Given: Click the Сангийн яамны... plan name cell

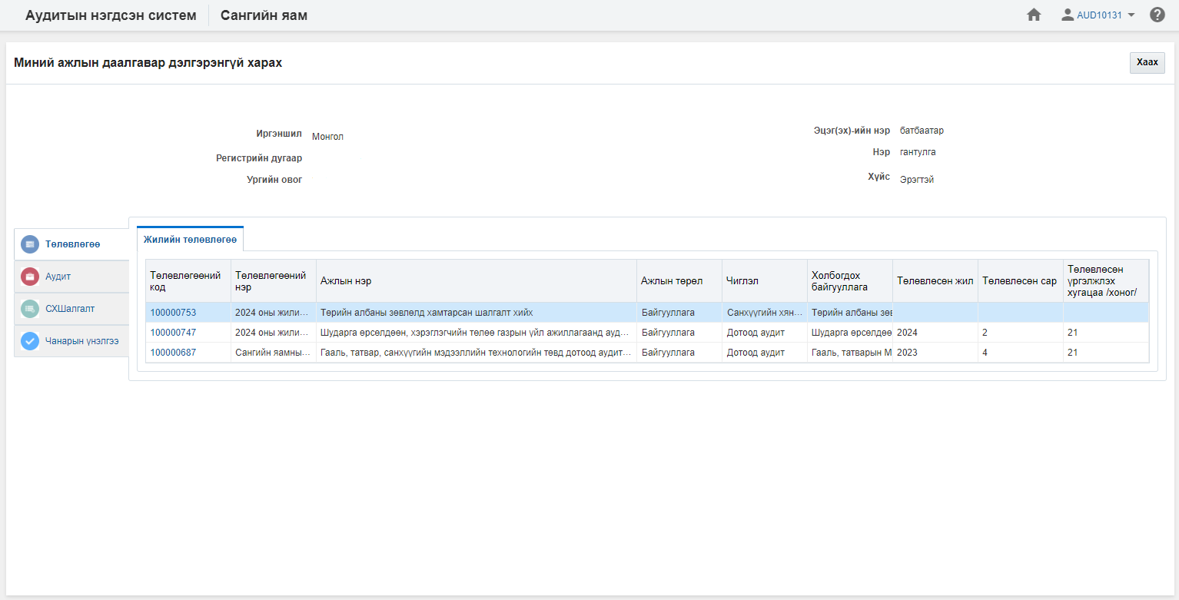Looking at the screenshot, I should [274, 353].
